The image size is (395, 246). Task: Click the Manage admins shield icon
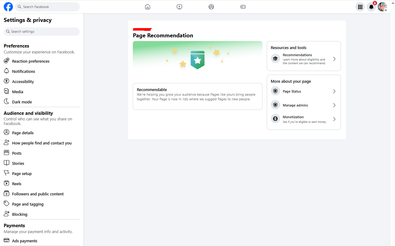(275, 105)
